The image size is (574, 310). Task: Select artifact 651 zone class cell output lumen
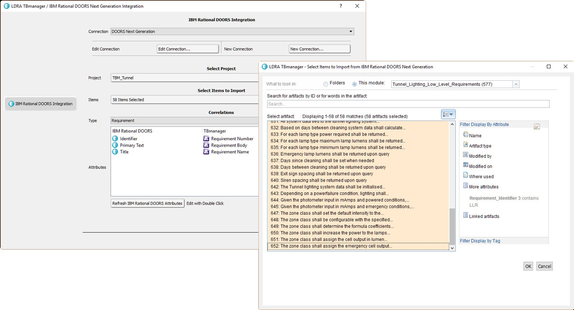(x=358, y=239)
